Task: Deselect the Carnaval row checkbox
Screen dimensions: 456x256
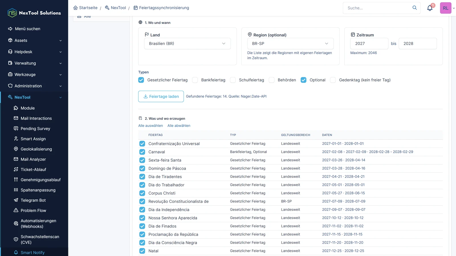Action: [142, 152]
